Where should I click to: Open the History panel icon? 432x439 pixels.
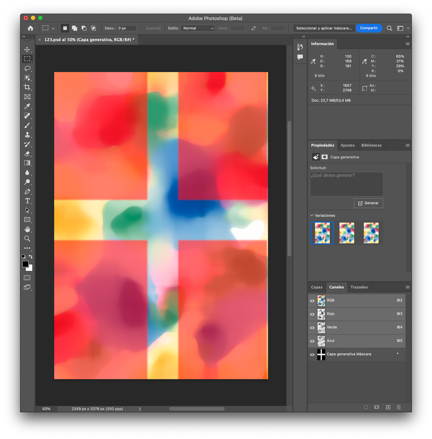point(300,47)
